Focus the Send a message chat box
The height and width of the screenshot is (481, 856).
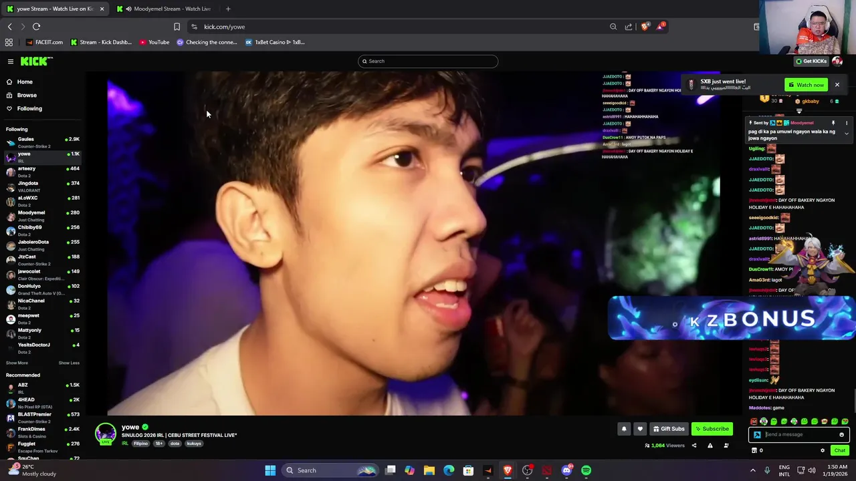click(799, 435)
